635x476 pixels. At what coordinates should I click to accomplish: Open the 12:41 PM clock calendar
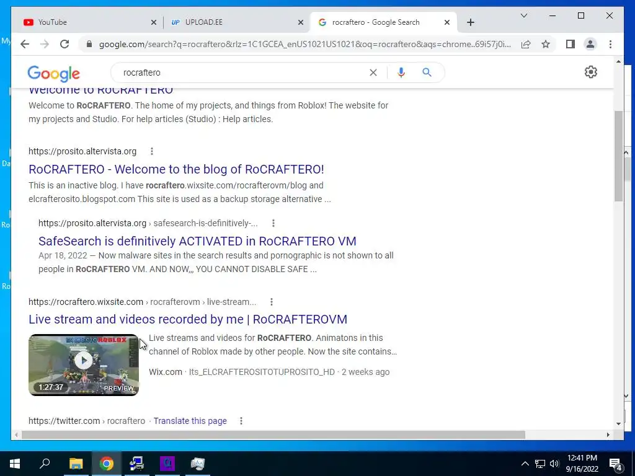tap(582, 464)
